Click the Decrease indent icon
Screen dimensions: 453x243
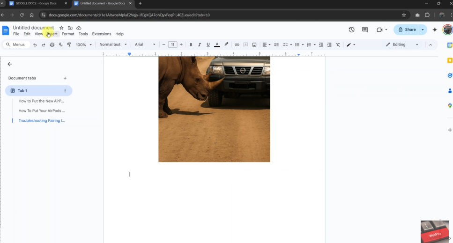[x=321, y=45]
